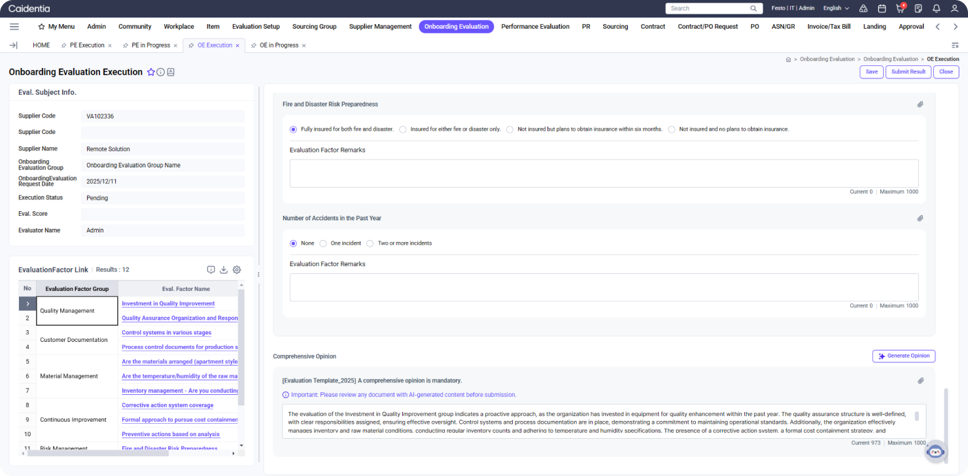Click the Generate Opinion button
The image size is (968, 476).
point(903,356)
